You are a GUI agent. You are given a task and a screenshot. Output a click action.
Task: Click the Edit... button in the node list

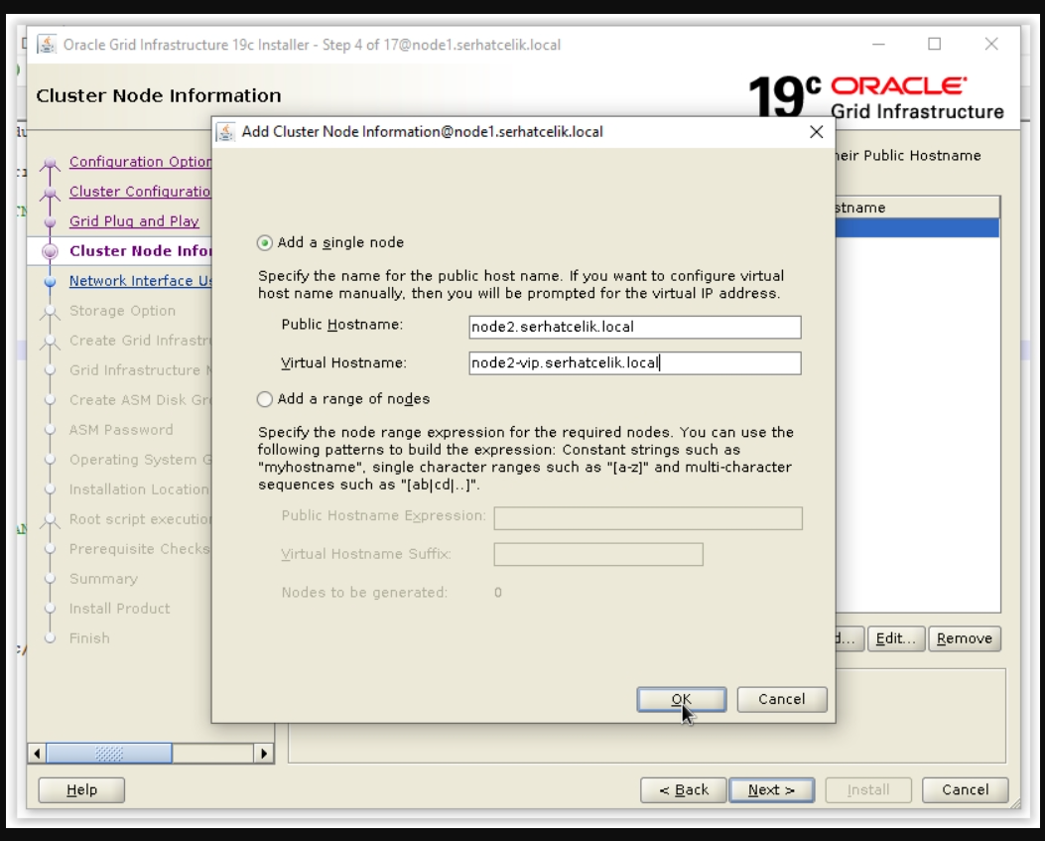tap(896, 638)
